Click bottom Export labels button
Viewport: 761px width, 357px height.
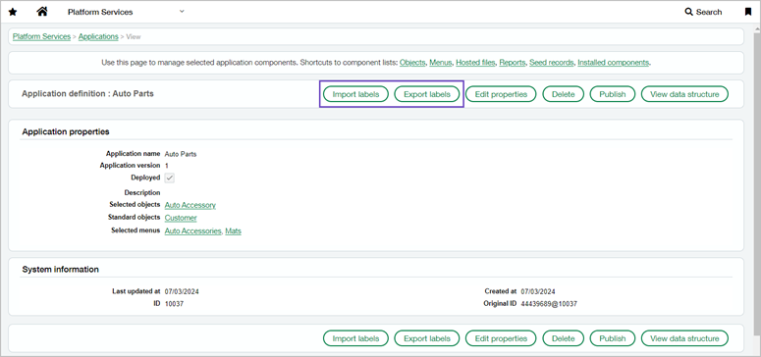(x=427, y=338)
